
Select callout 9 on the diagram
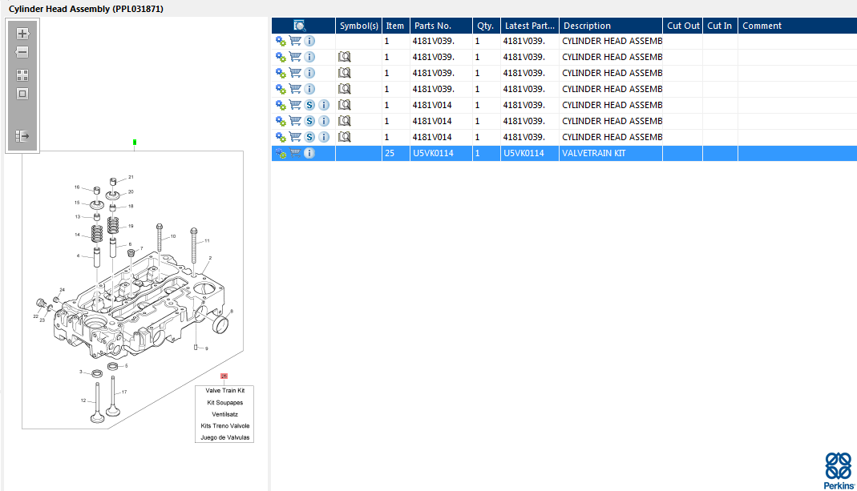click(x=207, y=348)
